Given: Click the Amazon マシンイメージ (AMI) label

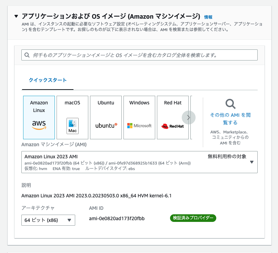Looking at the screenshot, I should pos(54,144).
